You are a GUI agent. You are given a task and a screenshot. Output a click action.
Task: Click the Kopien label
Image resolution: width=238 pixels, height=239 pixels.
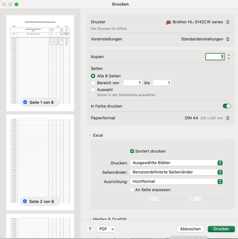(x=97, y=57)
